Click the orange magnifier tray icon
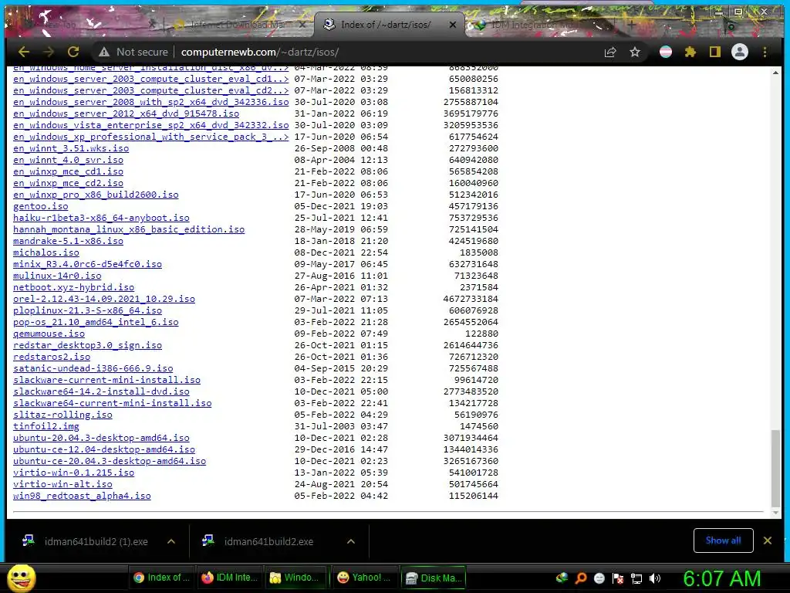This screenshot has height=593, width=790. point(581,578)
